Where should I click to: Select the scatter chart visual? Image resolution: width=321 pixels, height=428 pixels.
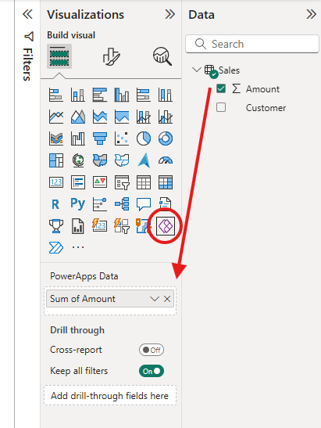(x=122, y=138)
